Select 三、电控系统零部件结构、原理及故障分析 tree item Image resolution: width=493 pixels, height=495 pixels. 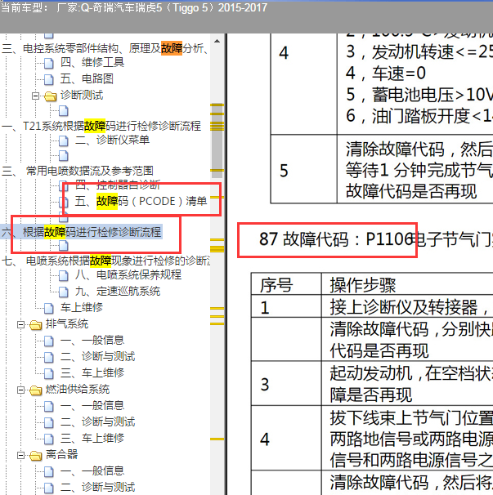coord(105,49)
